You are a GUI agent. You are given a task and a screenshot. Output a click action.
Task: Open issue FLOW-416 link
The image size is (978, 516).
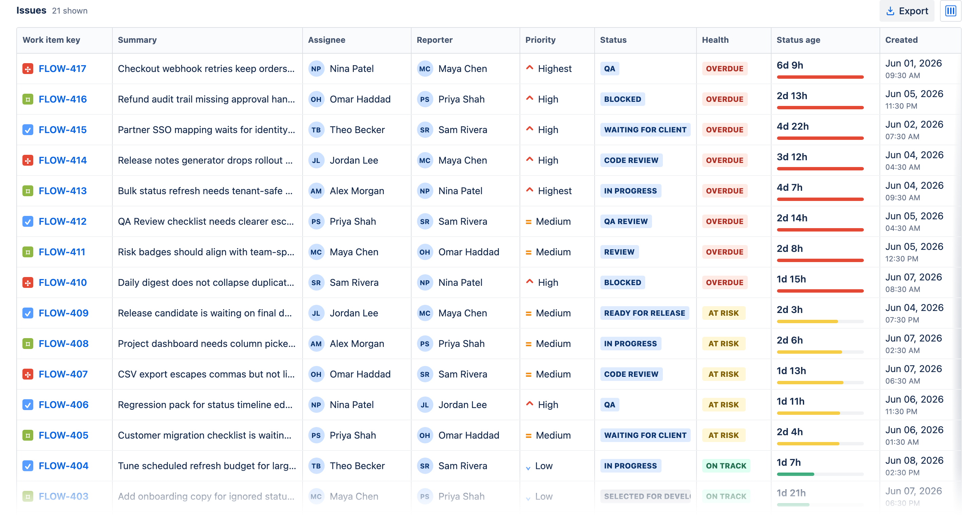click(62, 99)
